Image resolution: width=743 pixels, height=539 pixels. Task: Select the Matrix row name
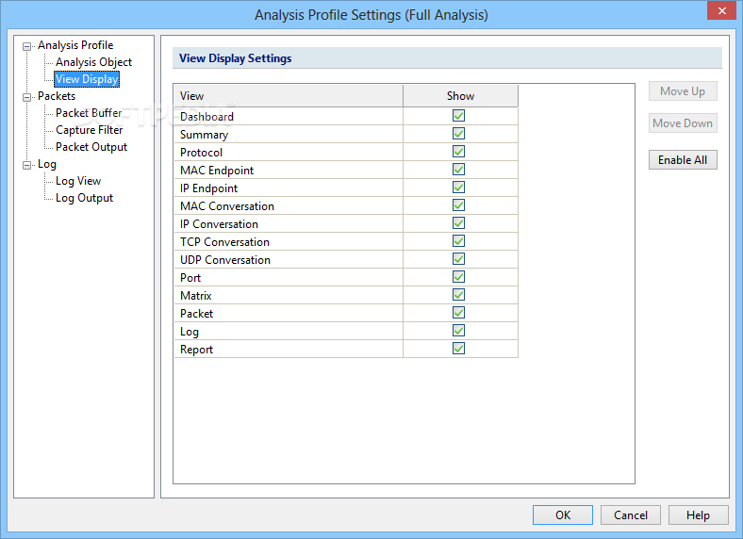tap(196, 296)
